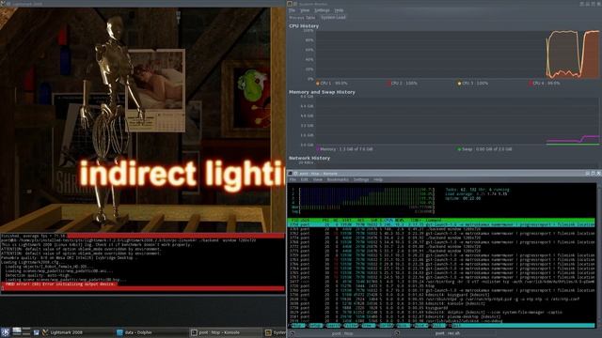Click the System Monitor taskbar entry
This screenshot has width=602, height=338.
click(276, 332)
